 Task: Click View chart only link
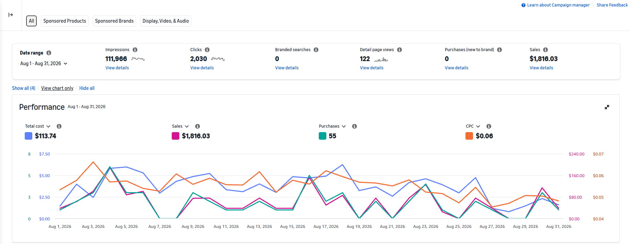(57, 88)
